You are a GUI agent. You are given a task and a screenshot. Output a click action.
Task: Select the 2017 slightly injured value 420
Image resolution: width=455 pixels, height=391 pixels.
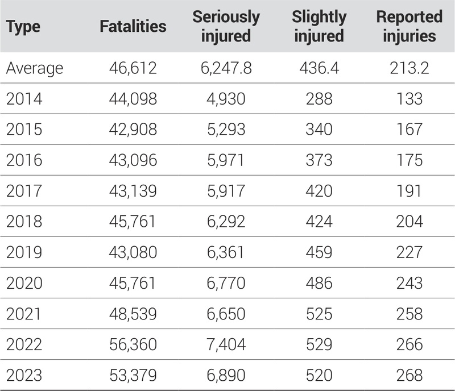tap(318, 191)
